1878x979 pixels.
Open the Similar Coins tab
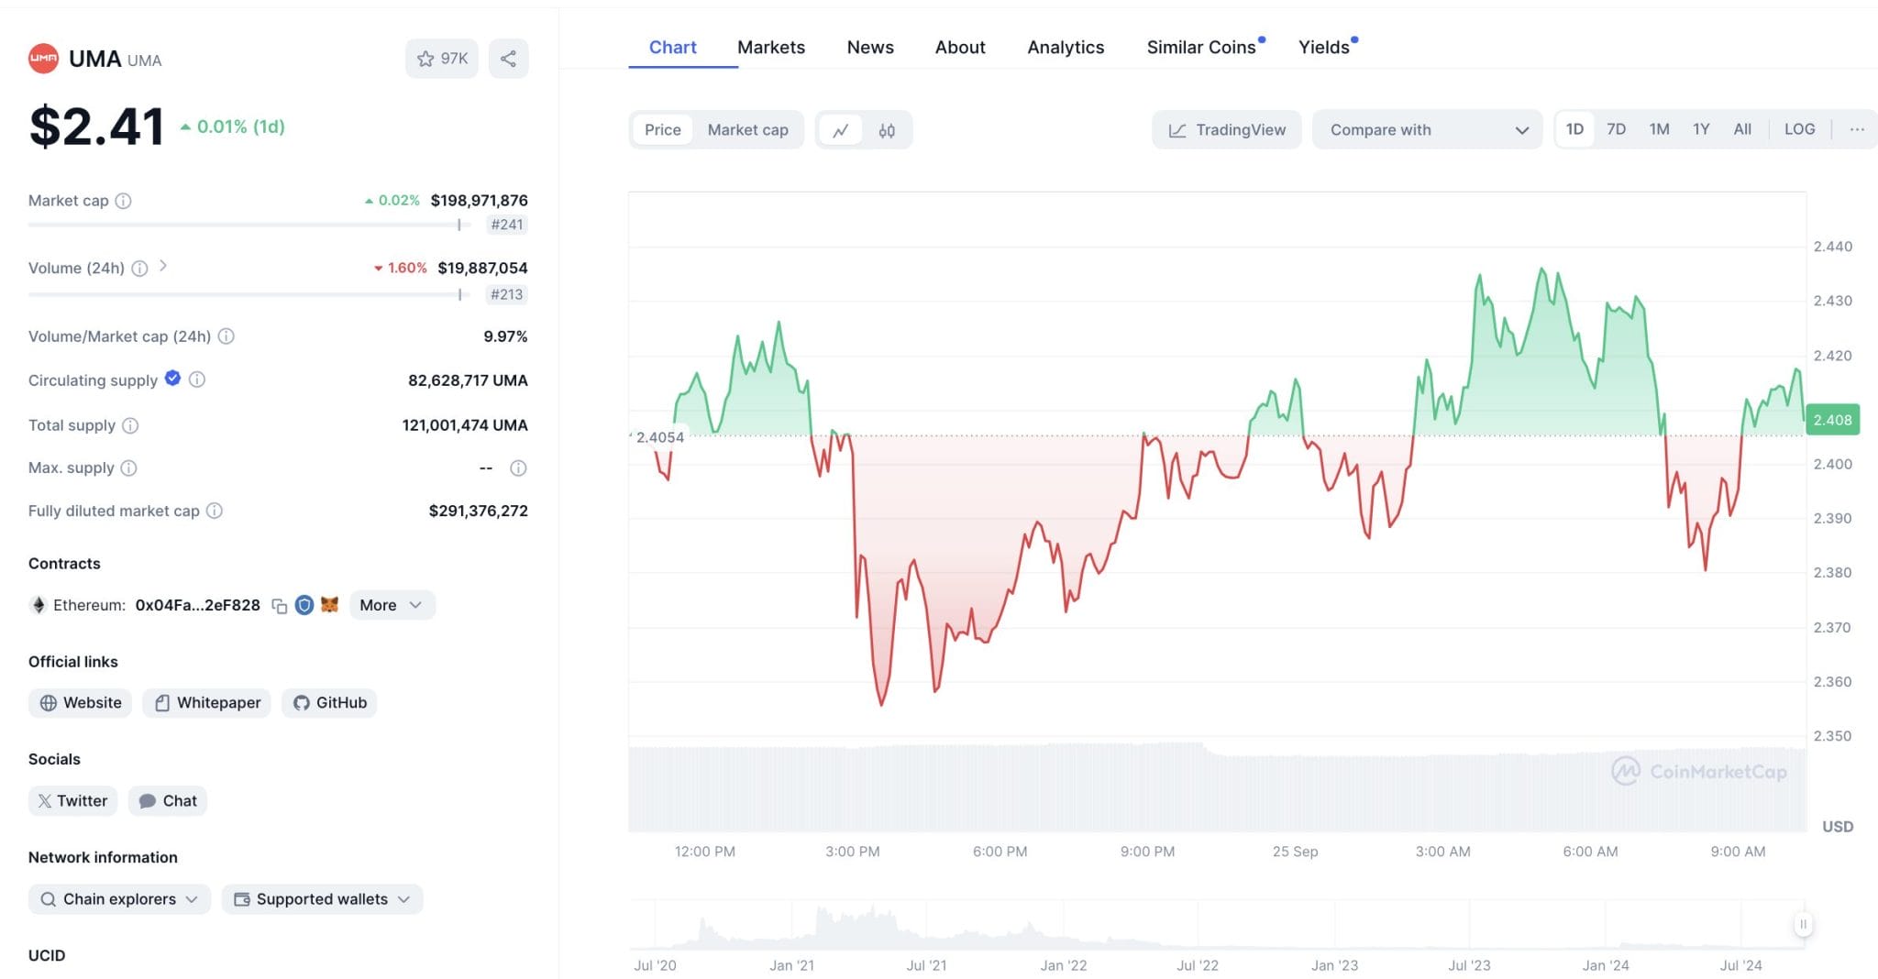point(1204,48)
